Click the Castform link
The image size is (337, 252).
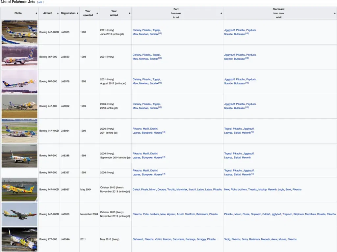click(x=190, y=214)
